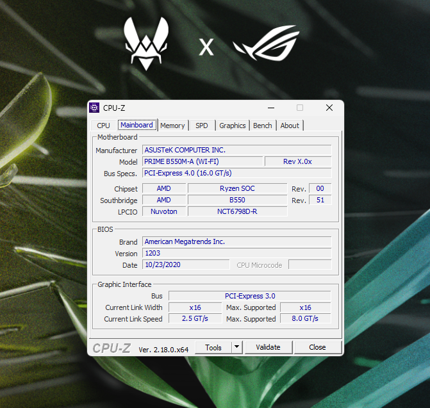Open the About tab
The width and height of the screenshot is (430, 408).
tap(290, 126)
